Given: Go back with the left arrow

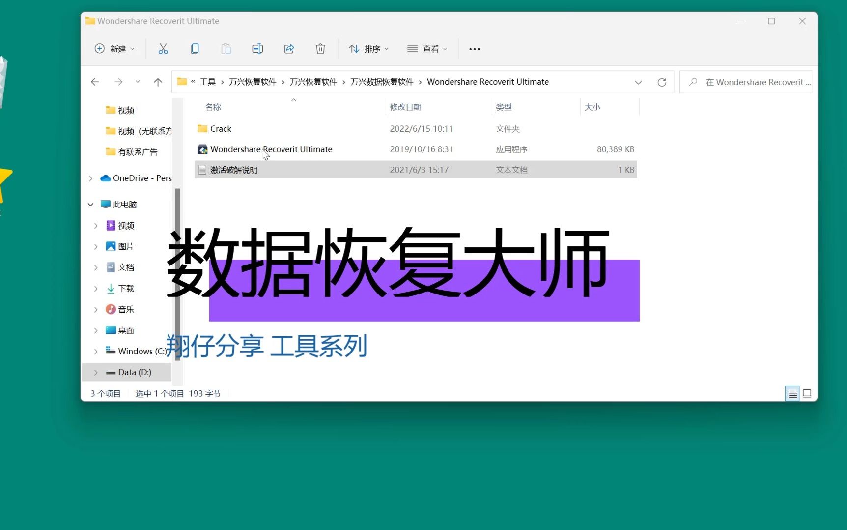Looking at the screenshot, I should click(95, 82).
